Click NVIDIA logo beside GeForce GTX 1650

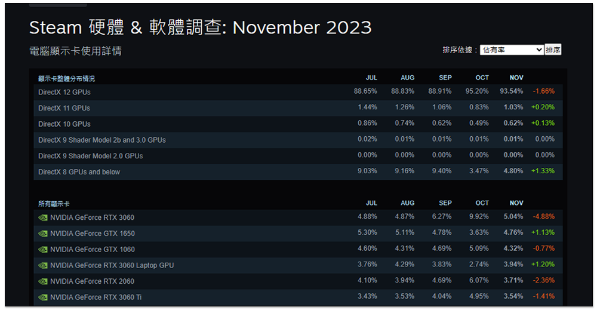click(x=42, y=234)
